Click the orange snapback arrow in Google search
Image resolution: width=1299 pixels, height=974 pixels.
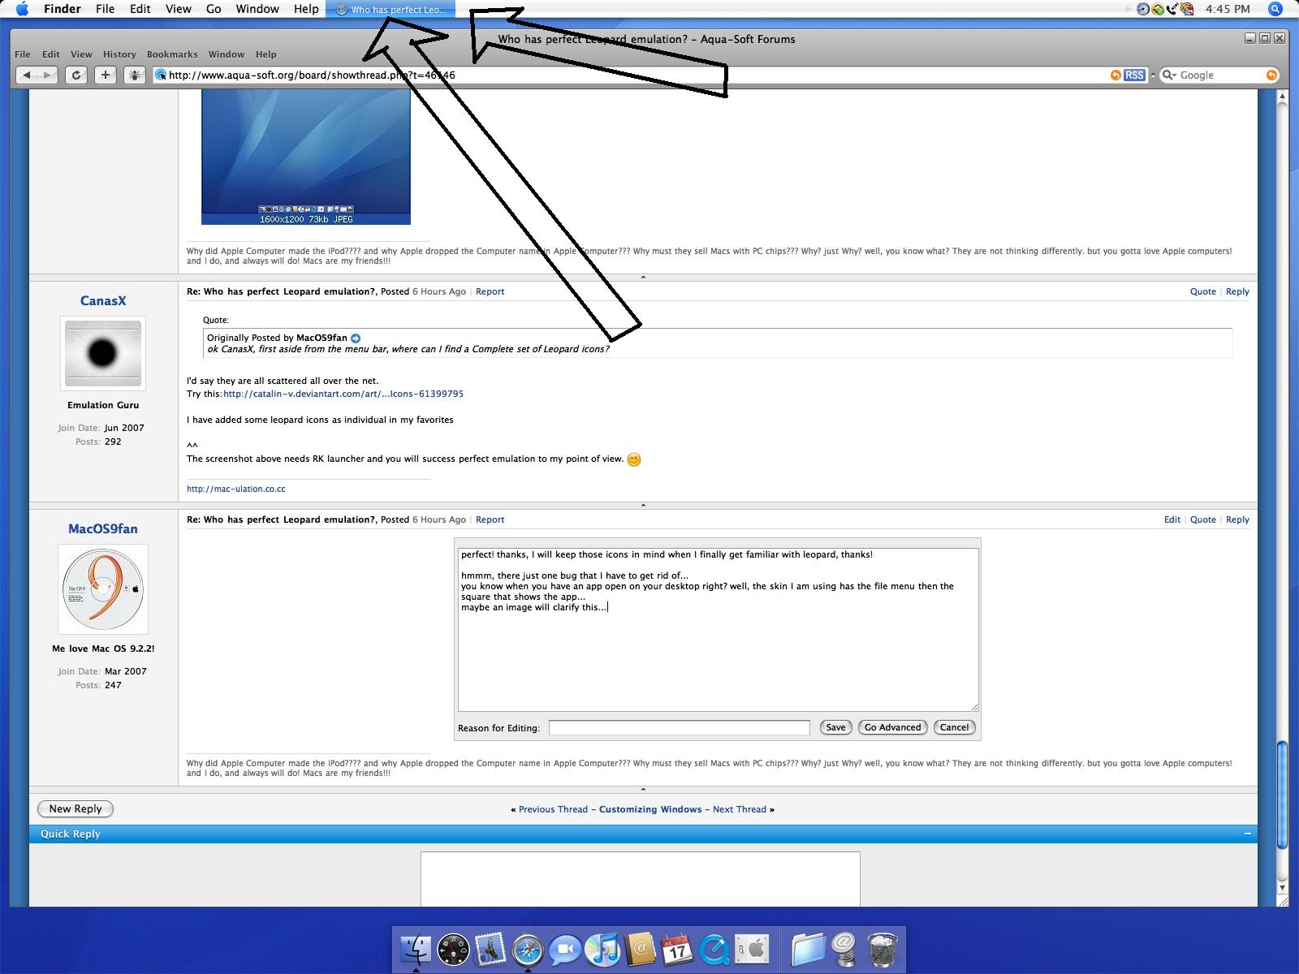[x=1271, y=75]
